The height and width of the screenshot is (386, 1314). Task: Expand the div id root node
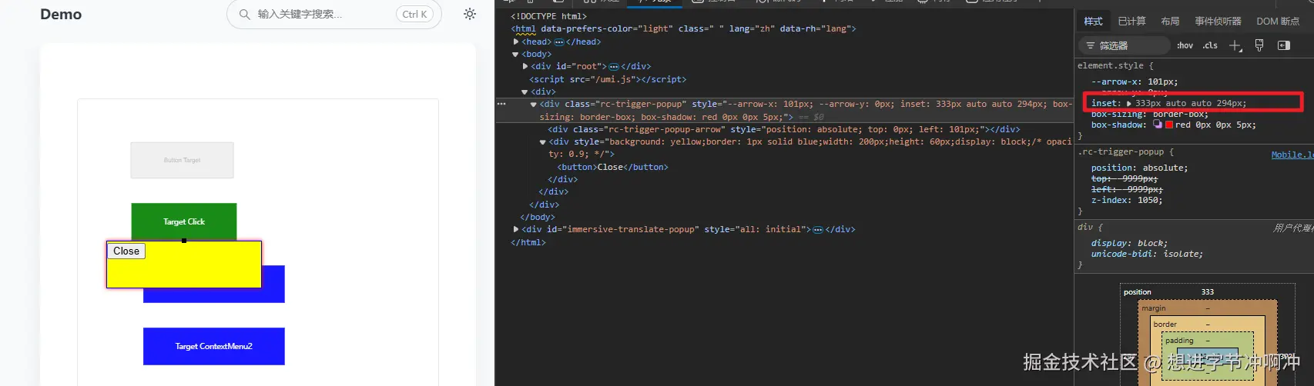[525, 66]
